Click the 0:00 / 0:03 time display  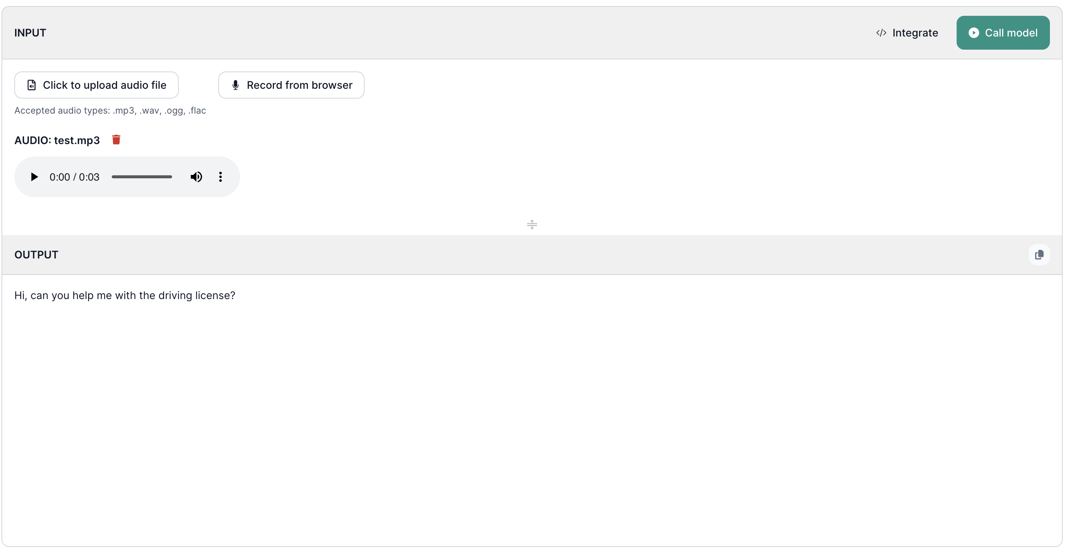[75, 177]
